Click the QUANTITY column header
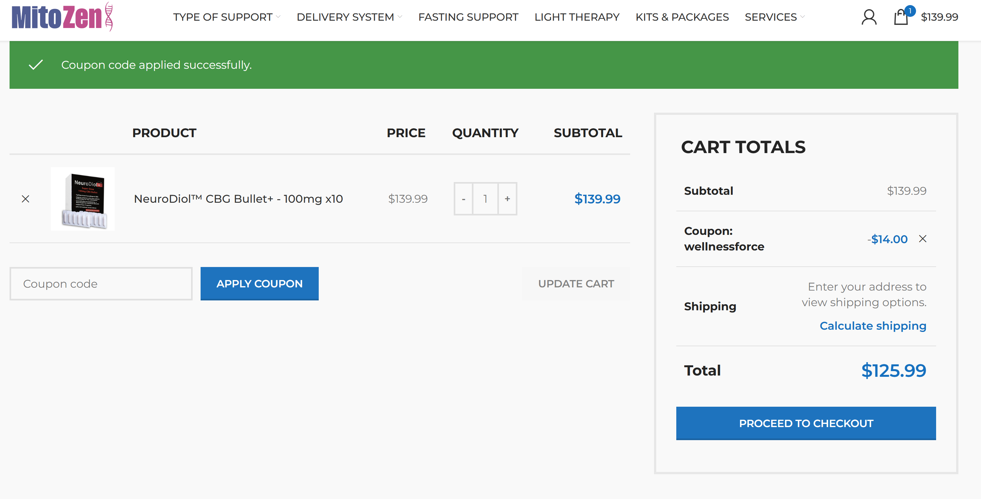Image resolution: width=981 pixels, height=499 pixels. [485, 133]
